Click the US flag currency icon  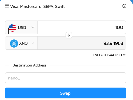click(13, 28)
